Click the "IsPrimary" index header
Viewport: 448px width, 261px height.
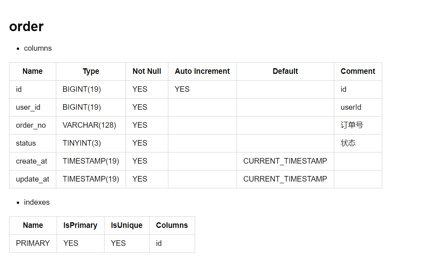[80, 225]
